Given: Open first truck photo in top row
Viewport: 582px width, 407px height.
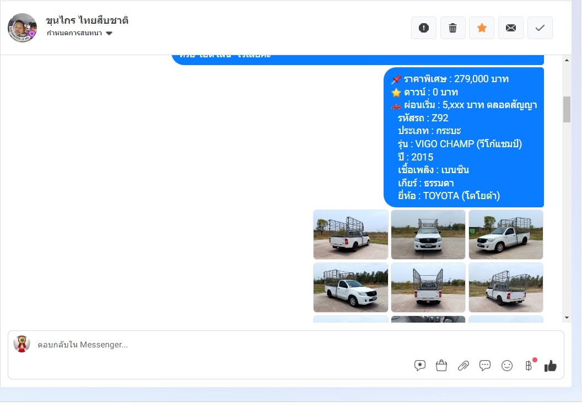Looking at the screenshot, I should coord(351,234).
